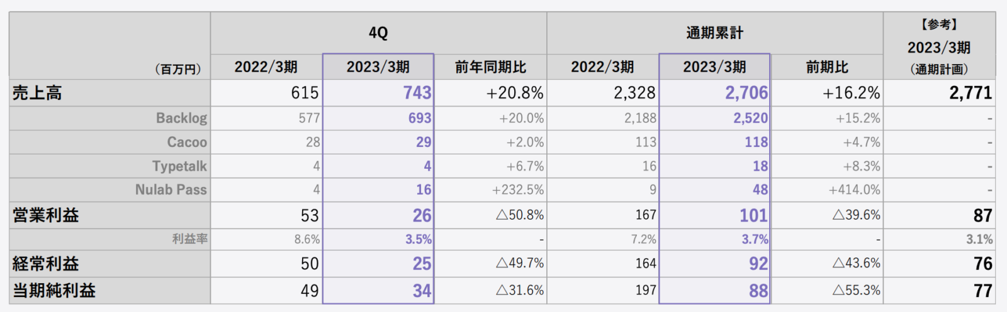
Task: Select the Nulab Pass +232.5% growth cell
Action: point(518,190)
